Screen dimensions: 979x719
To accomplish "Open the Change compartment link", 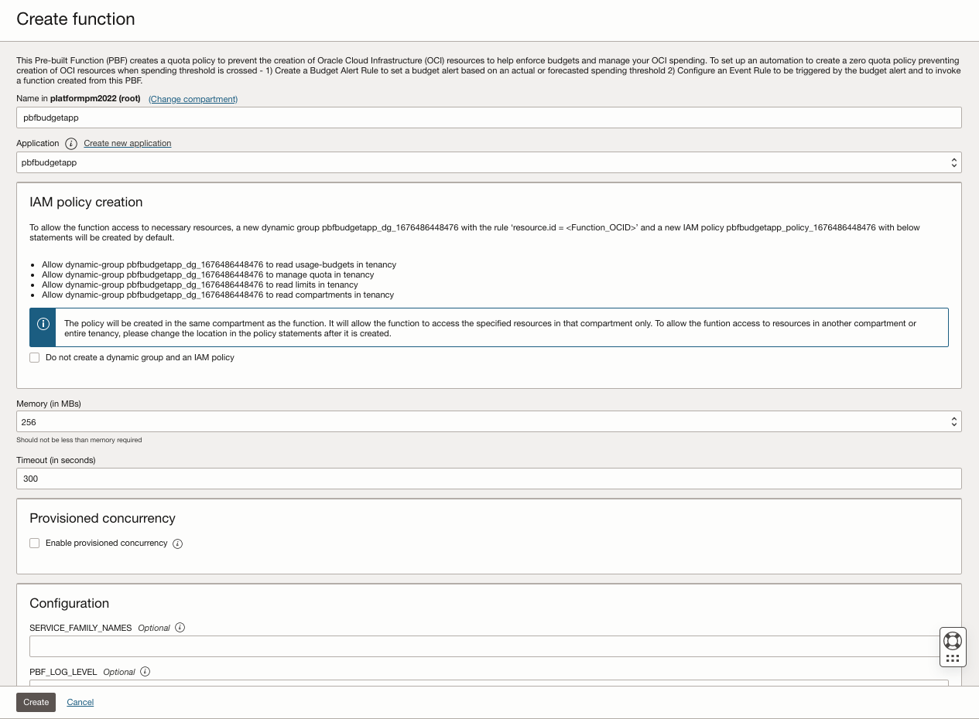I will (192, 99).
